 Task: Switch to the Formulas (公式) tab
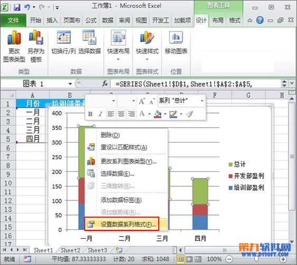[x=91, y=20]
